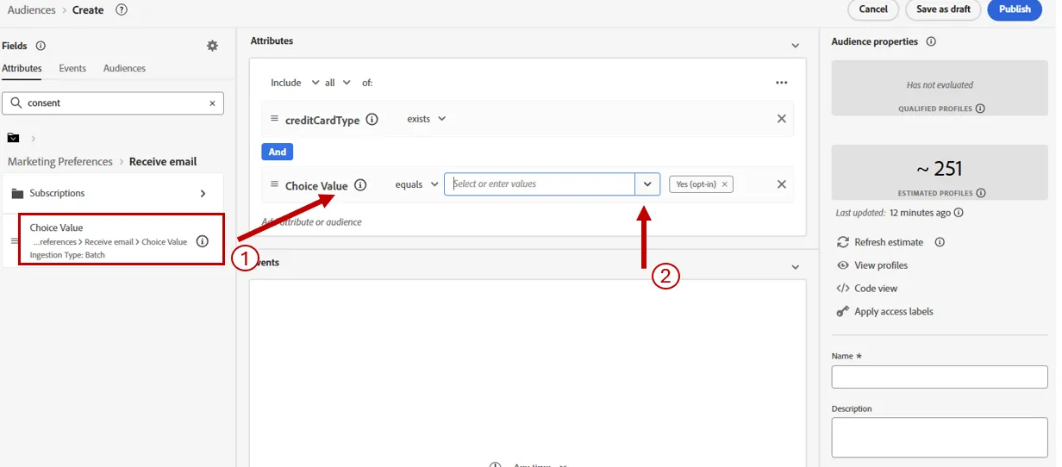Viewport: 1062px width, 467px height.
Task: Collapse the Events section
Action: point(796,268)
